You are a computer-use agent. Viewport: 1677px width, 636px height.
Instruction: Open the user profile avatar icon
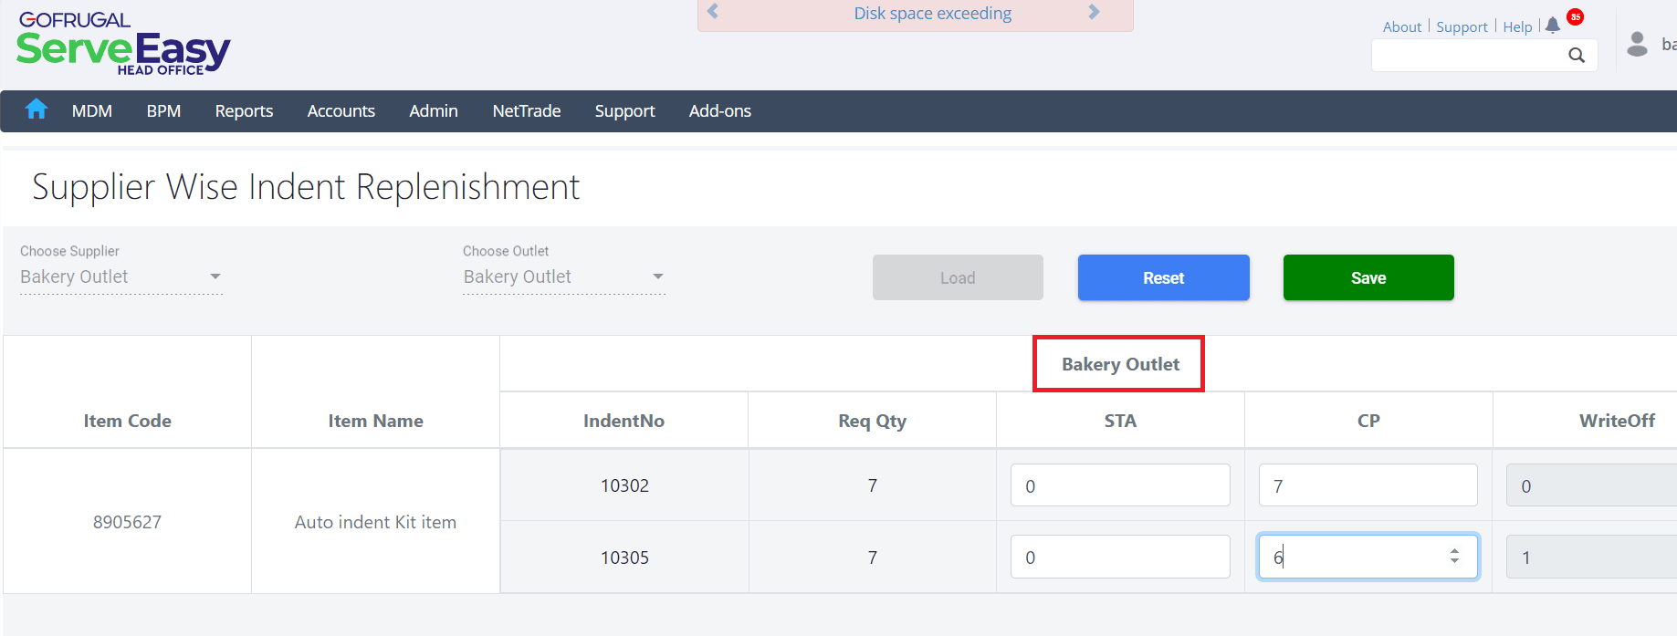(1638, 44)
